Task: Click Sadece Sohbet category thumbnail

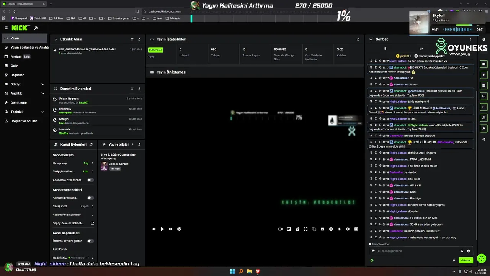Action: [104, 166]
